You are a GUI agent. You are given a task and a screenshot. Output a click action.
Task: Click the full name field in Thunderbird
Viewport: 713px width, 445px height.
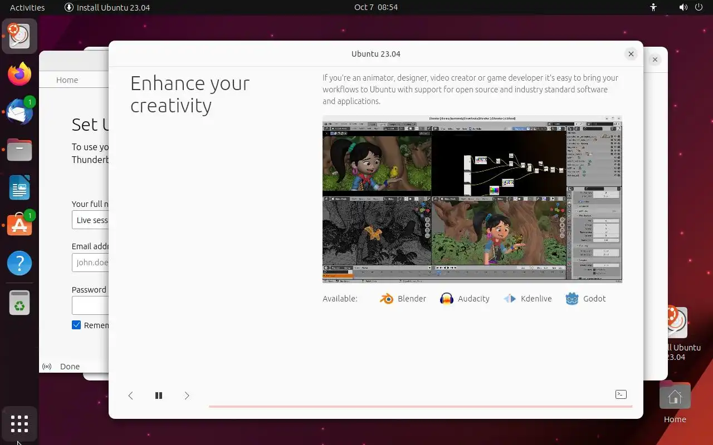click(x=90, y=220)
